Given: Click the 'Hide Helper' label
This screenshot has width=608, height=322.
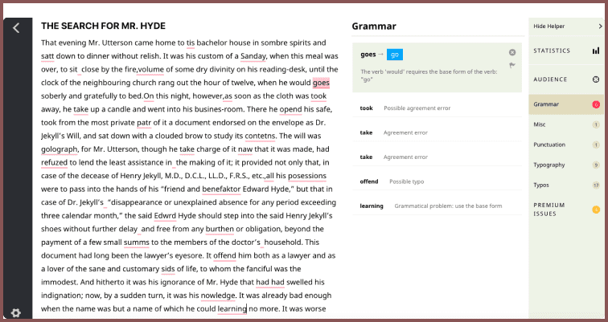Looking at the screenshot, I should point(550,26).
